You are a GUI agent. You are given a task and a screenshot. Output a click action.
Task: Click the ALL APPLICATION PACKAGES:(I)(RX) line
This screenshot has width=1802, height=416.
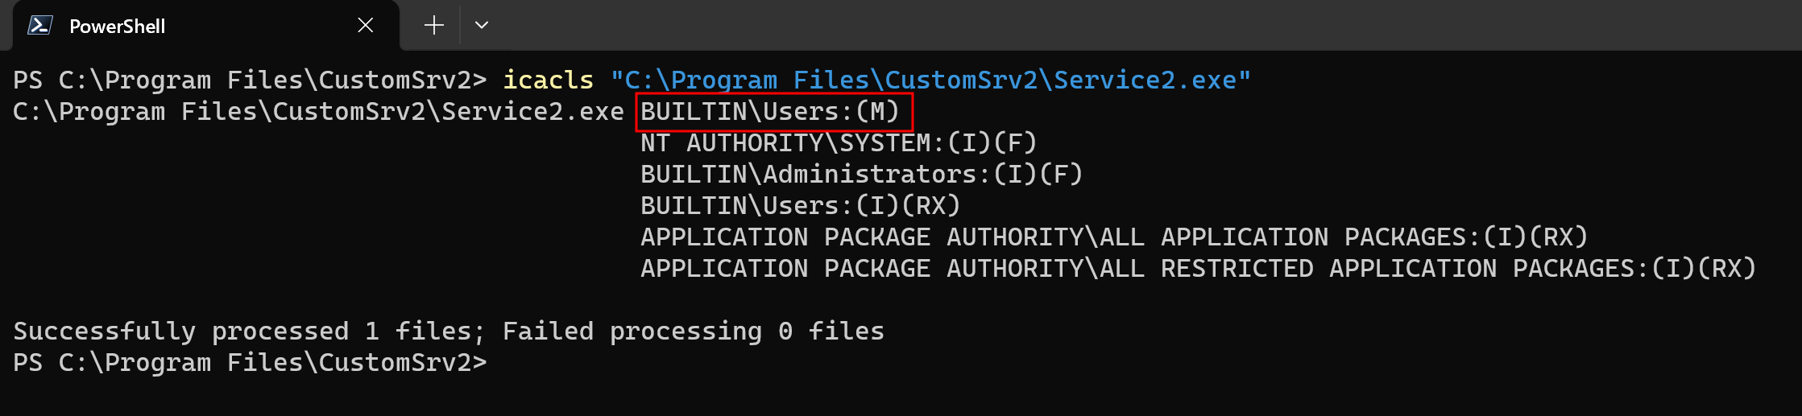1113,237
